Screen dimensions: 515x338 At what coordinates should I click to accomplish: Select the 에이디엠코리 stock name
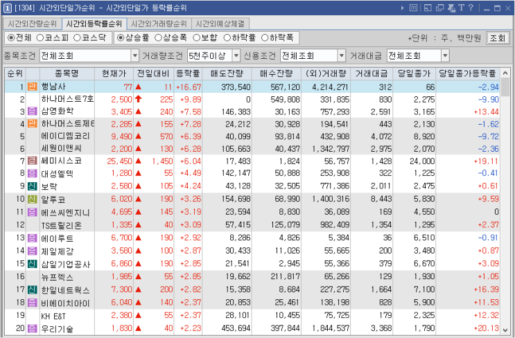coord(65,136)
